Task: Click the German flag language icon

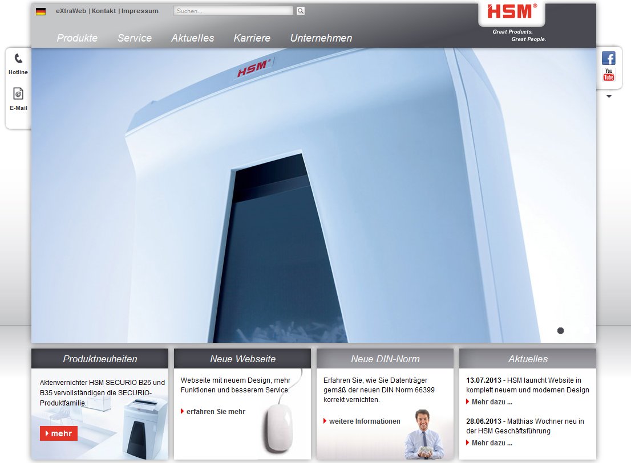Action: click(41, 11)
